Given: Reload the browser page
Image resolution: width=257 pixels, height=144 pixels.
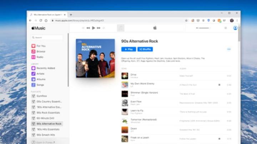Looking at the screenshot, I should point(41,20).
